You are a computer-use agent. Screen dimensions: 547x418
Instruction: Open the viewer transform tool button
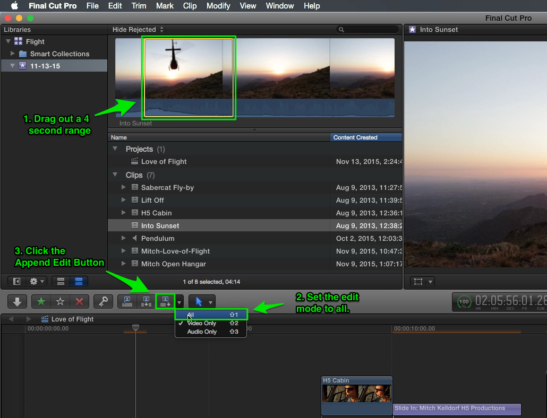tap(418, 282)
